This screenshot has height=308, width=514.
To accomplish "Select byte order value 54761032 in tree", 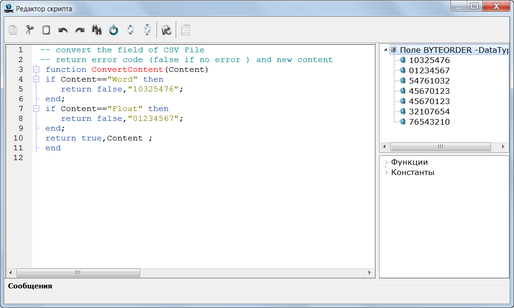I will pyautogui.click(x=429, y=81).
